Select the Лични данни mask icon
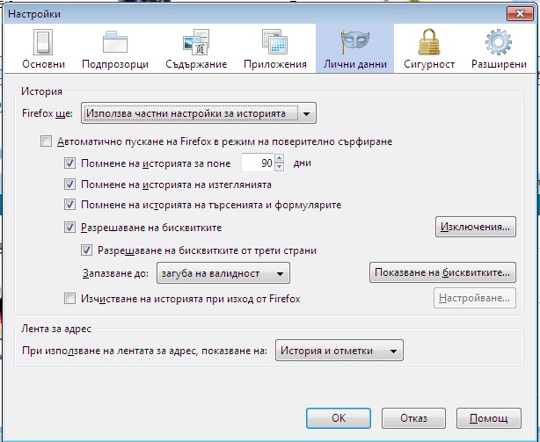This screenshot has width=540, height=442. pos(354,42)
